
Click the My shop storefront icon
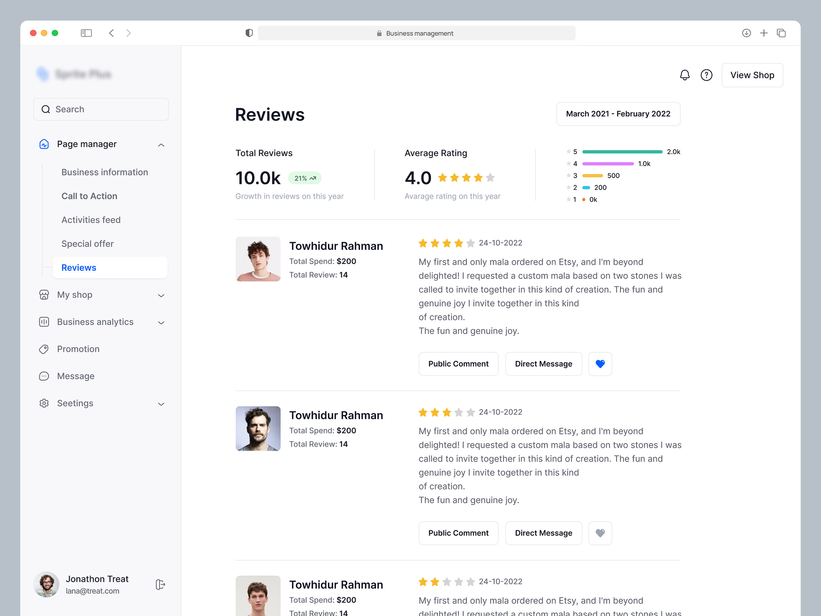(x=44, y=295)
